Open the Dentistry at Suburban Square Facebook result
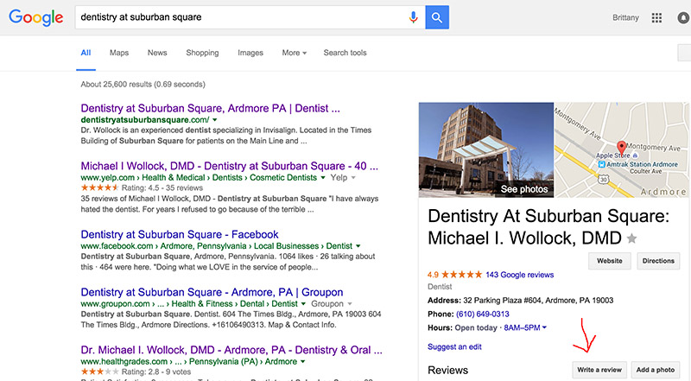Viewport: 691px width, 381px height. pyautogui.click(x=180, y=235)
